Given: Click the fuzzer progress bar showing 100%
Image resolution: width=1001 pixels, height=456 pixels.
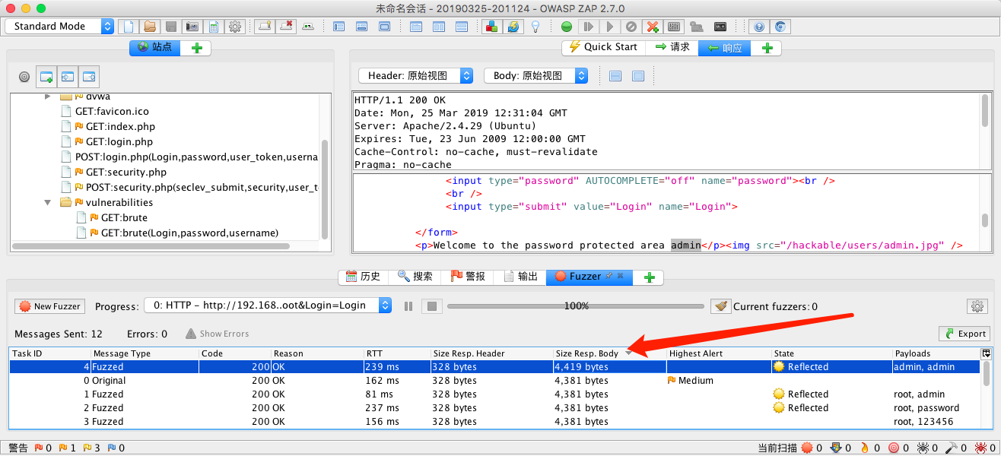Looking at the screenshot, I should point(576,306).
